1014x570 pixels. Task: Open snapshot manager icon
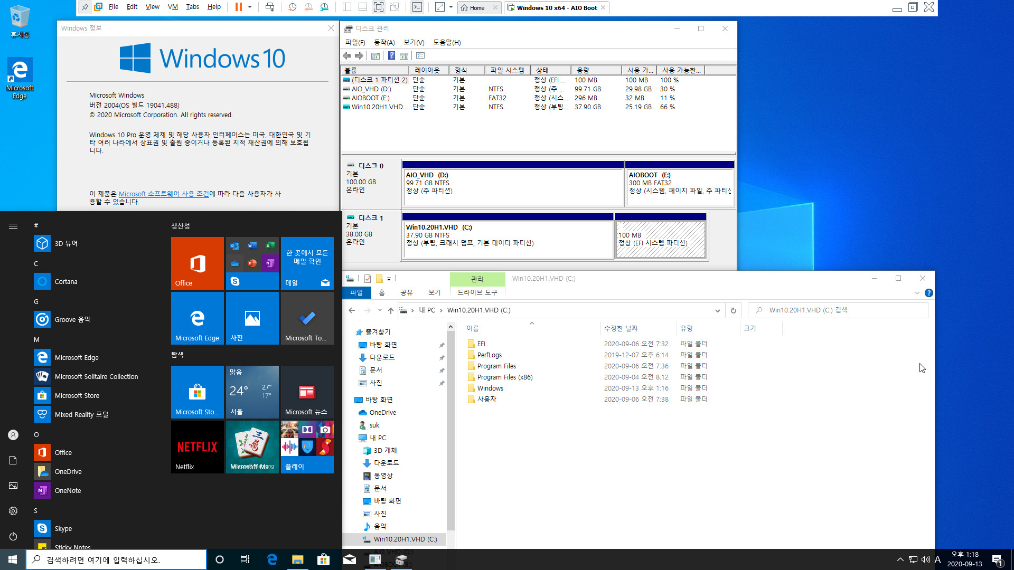click(324, 7)
